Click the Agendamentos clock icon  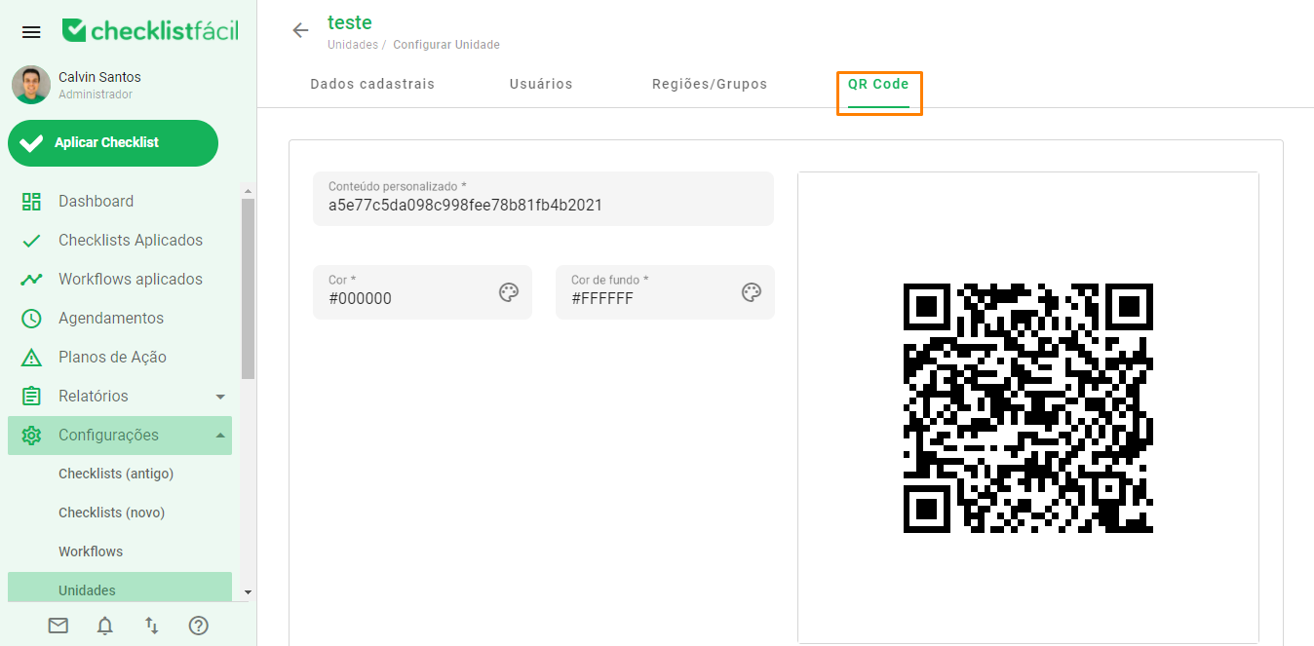point(31,319)
